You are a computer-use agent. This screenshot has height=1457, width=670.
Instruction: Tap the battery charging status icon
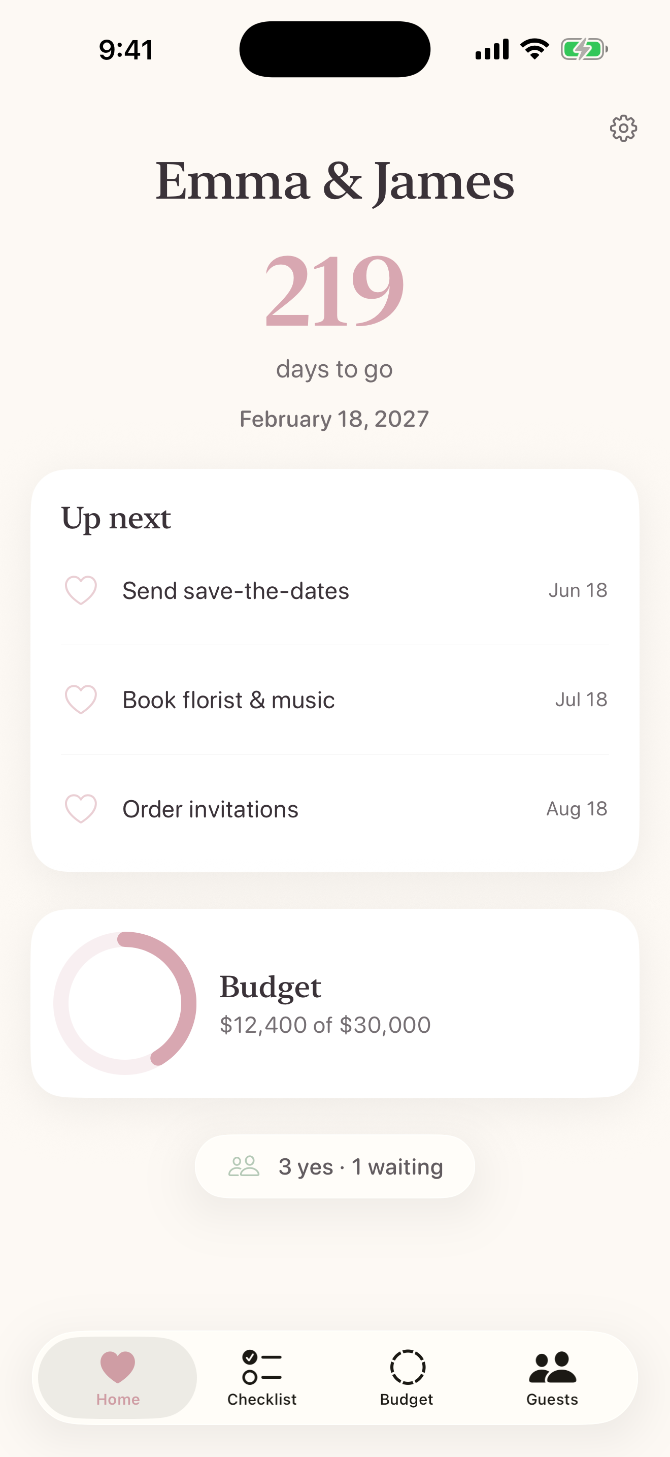[584, 49]
